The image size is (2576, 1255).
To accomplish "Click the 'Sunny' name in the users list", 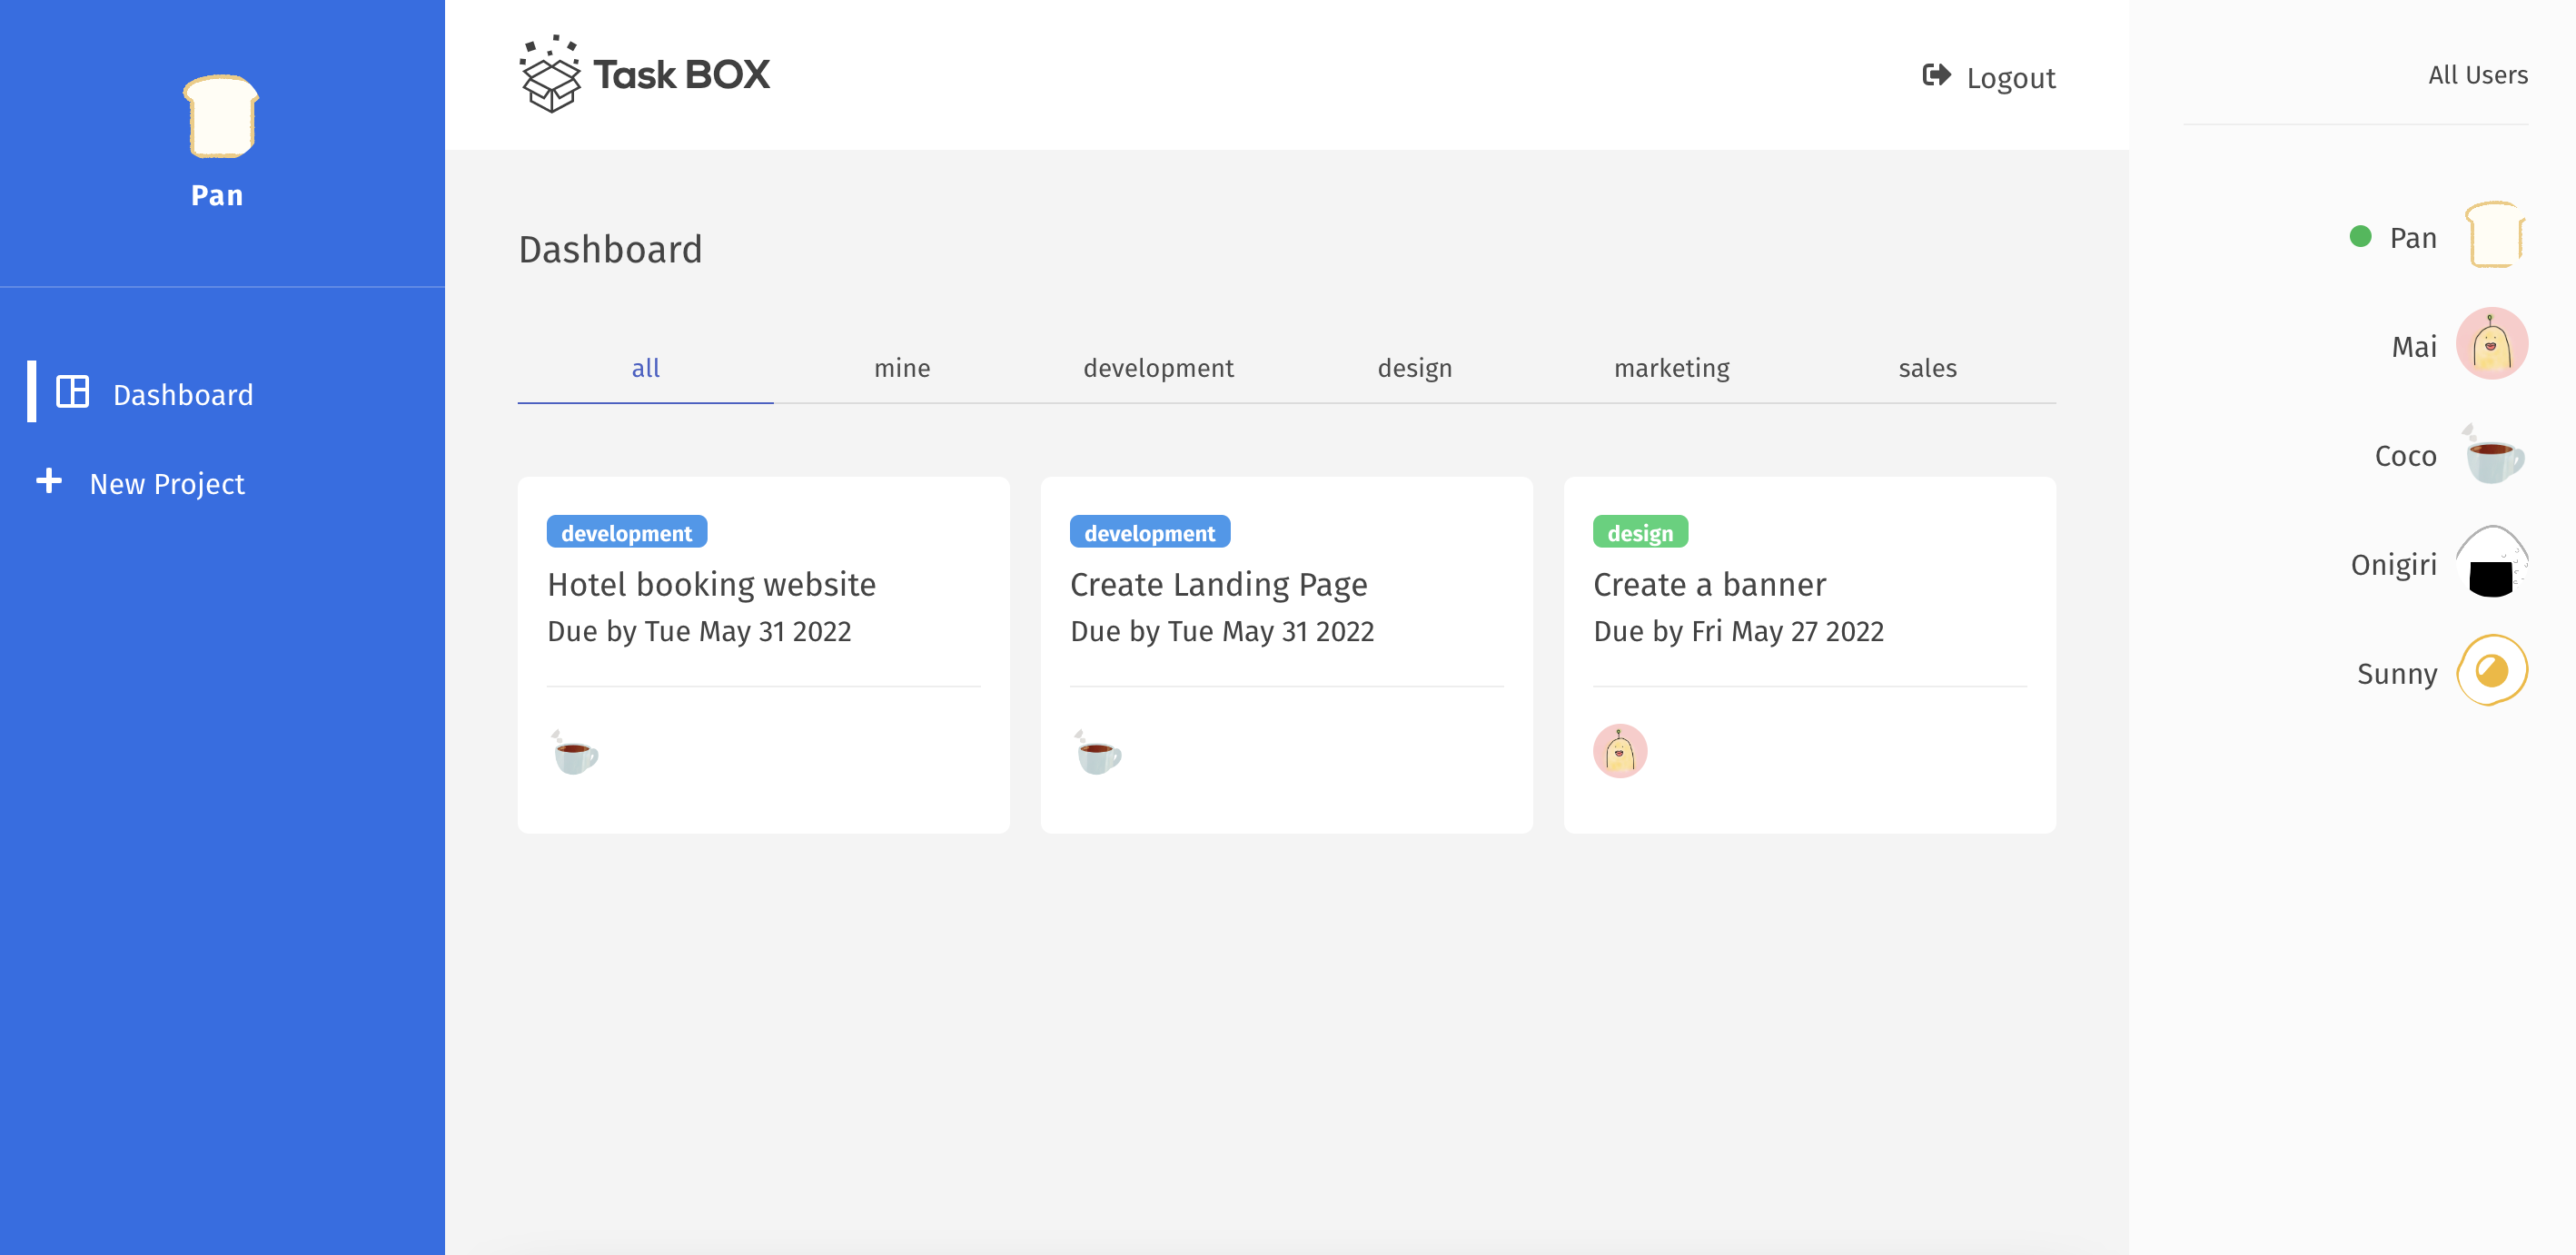I will 2396,673.
